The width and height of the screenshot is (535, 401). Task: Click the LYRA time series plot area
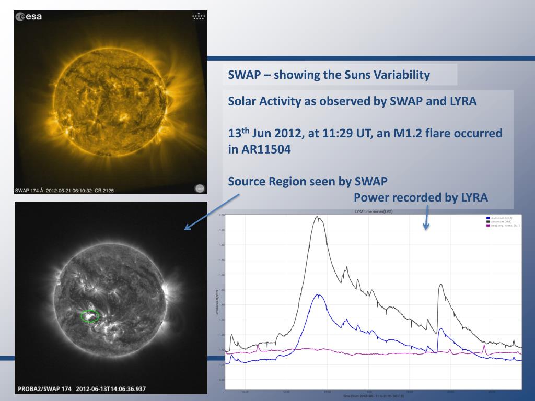coord(373,301)
